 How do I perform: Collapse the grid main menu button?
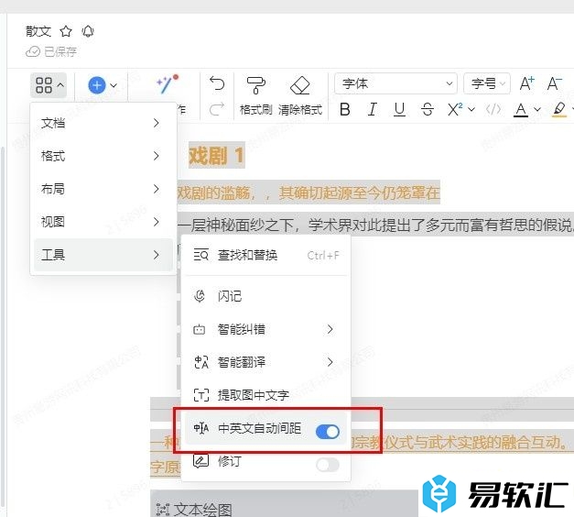pyautogui.click(x=49, y=85)
